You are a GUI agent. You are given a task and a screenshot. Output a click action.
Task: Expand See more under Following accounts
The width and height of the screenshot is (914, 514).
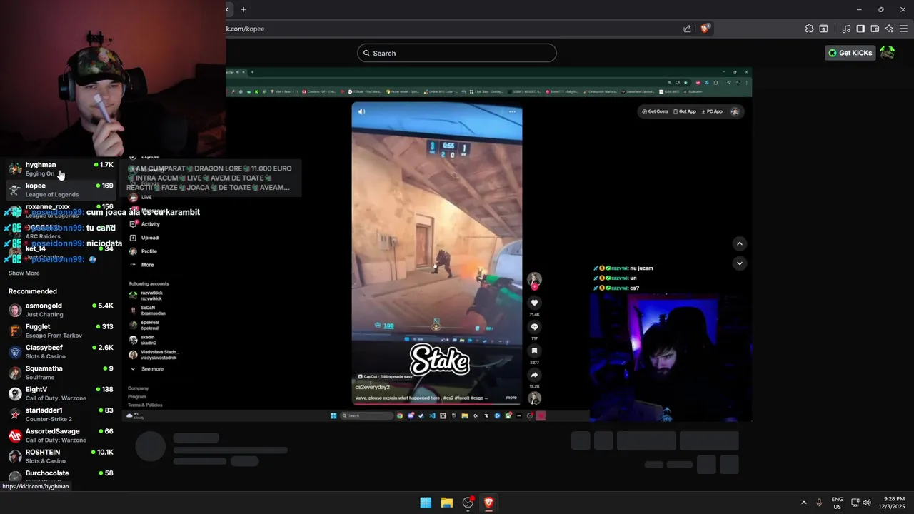click(147, 369)
